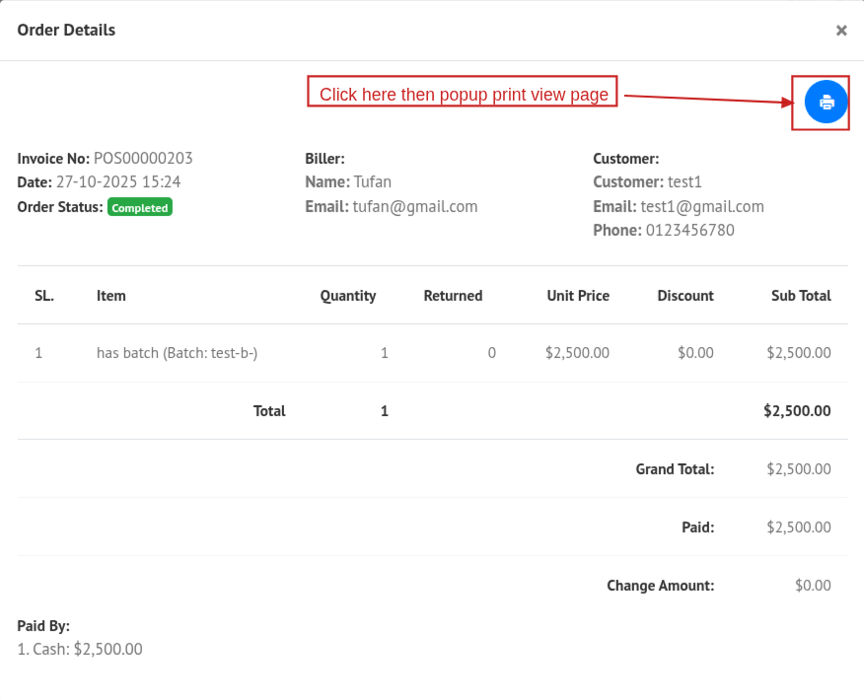Click the Returned column header
The image size is (864, 699).
[x=453, y=296]
